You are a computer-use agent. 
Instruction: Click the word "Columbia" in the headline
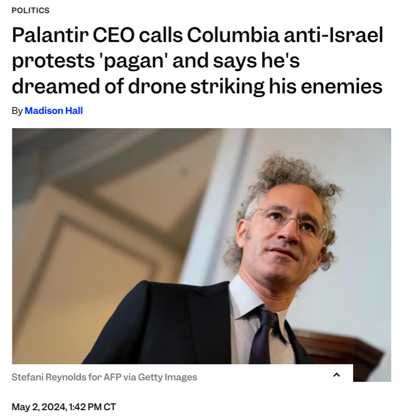pos(233,35)
